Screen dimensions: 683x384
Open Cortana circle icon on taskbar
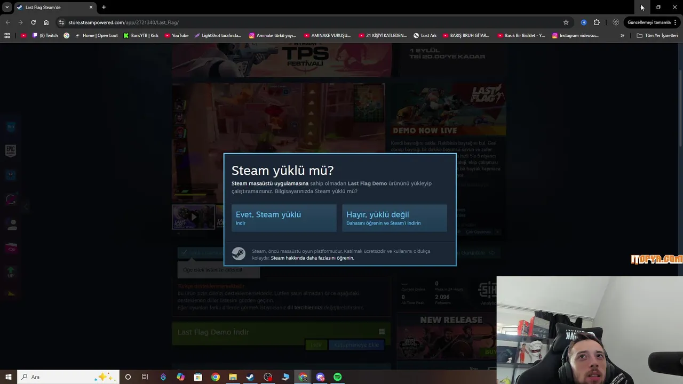pyautogui.click(x=128, y=377)
